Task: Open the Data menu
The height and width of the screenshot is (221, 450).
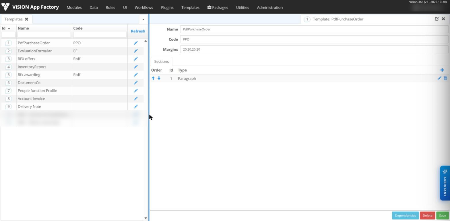Action: pos(94,7)
